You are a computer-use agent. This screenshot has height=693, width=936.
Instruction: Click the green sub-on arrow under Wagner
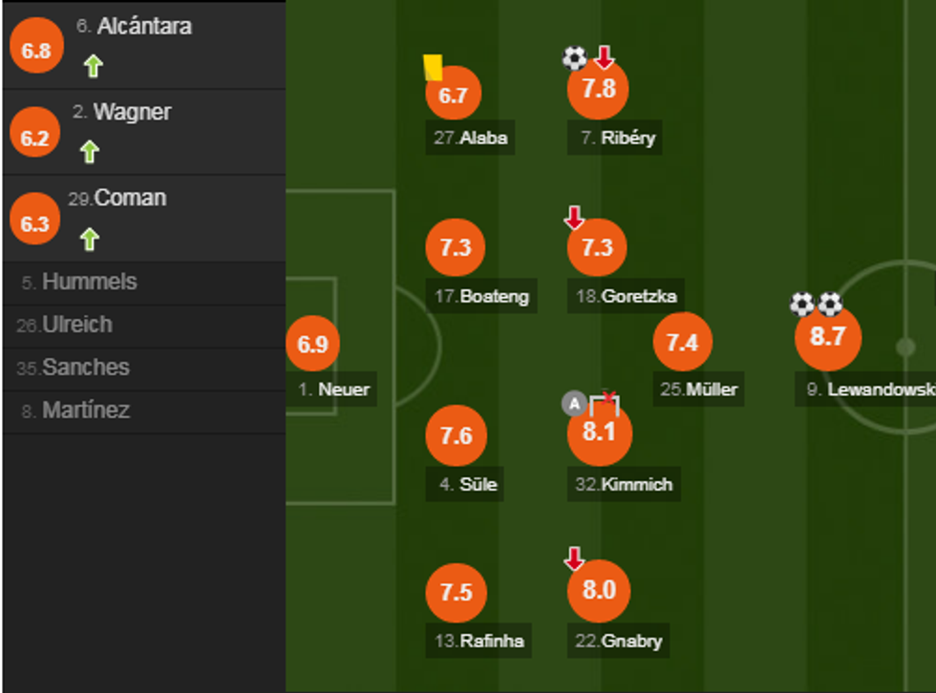[90, 152]
